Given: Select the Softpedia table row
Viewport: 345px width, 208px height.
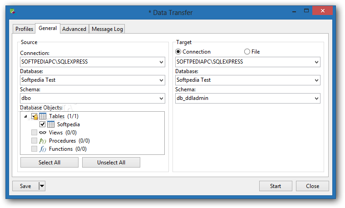Looking at the screenshot, I should pyautogui.click(x=69, y=124).
